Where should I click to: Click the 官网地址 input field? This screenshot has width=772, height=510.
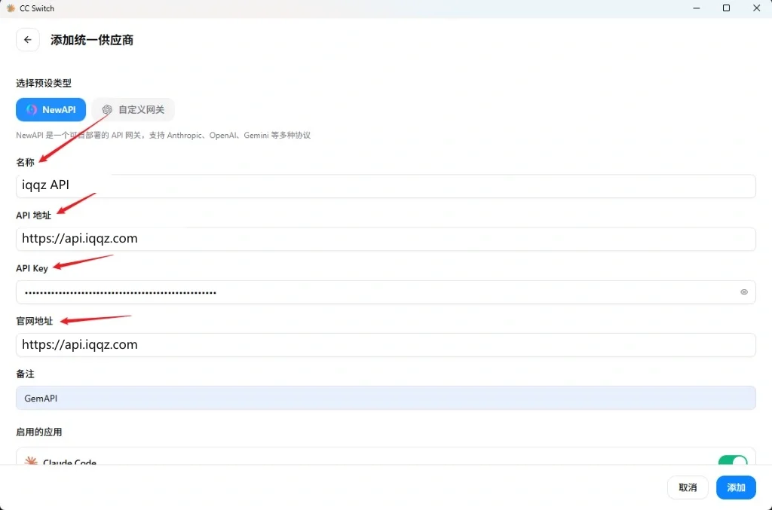[385, 345]
